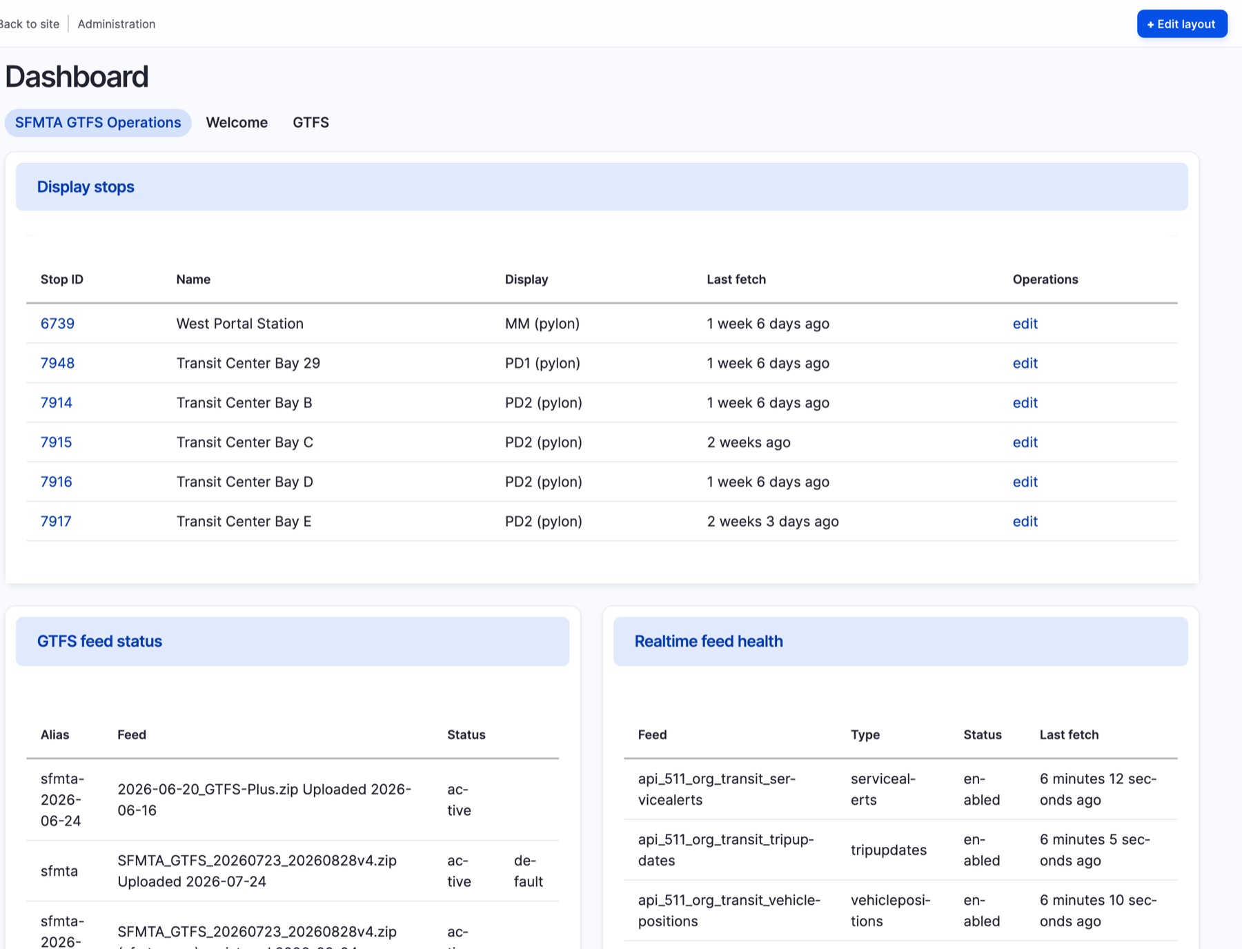Click the api_511_org_transit_servicealerts feed
1242x949 pixels.
717,790
